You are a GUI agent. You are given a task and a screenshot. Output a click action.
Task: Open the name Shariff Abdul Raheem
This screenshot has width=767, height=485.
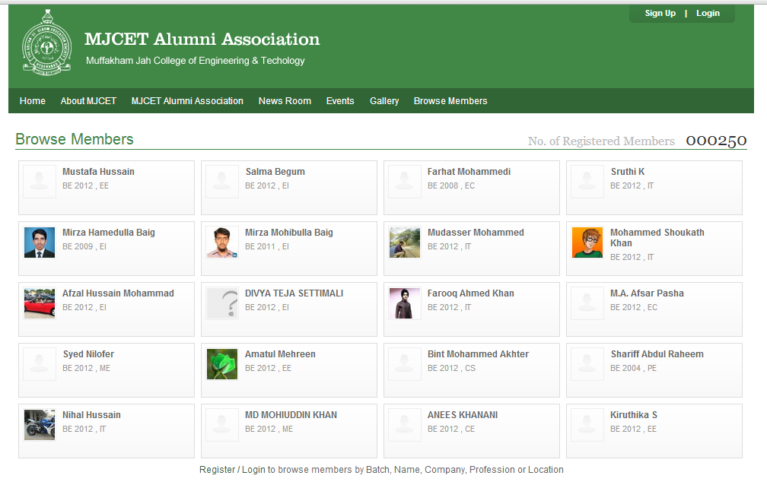(x=657, y=354)
